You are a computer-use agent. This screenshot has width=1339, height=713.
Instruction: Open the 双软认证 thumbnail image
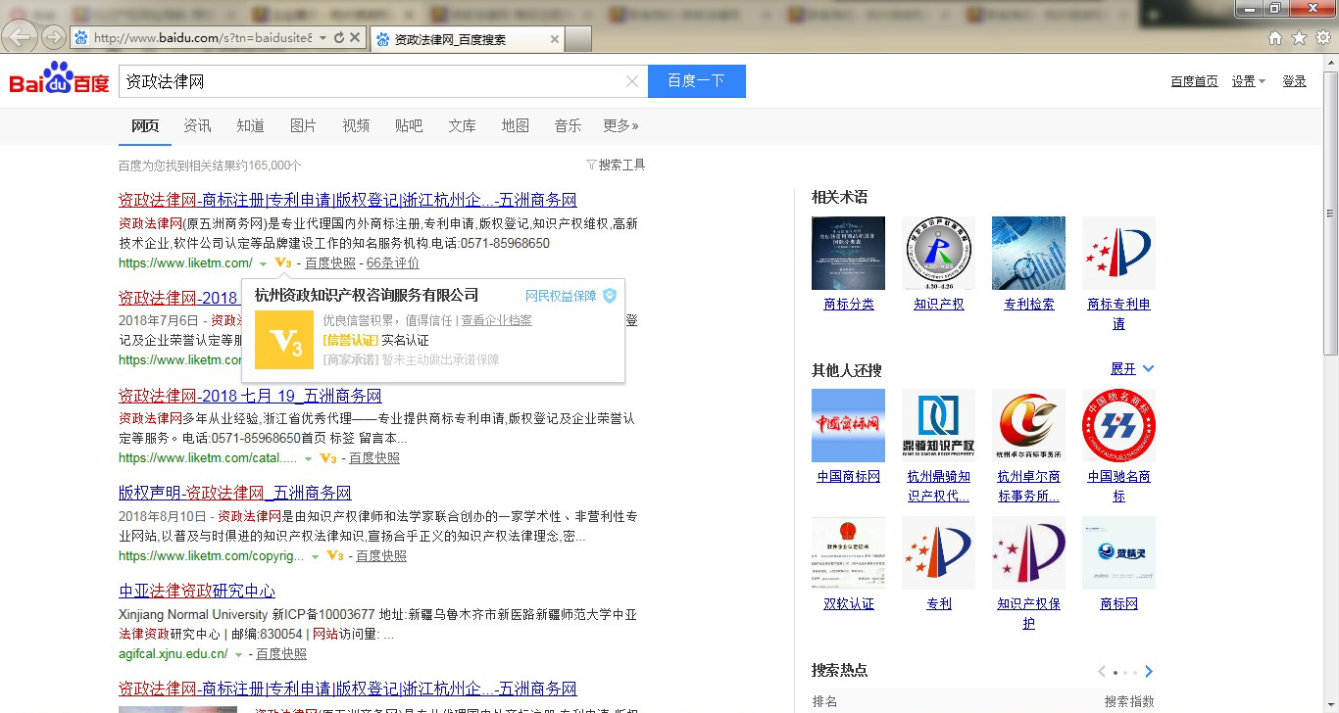click(x=848, y=552)
